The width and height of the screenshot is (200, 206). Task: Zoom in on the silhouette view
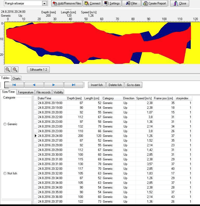pyautogui.click(x=15, y=70)
